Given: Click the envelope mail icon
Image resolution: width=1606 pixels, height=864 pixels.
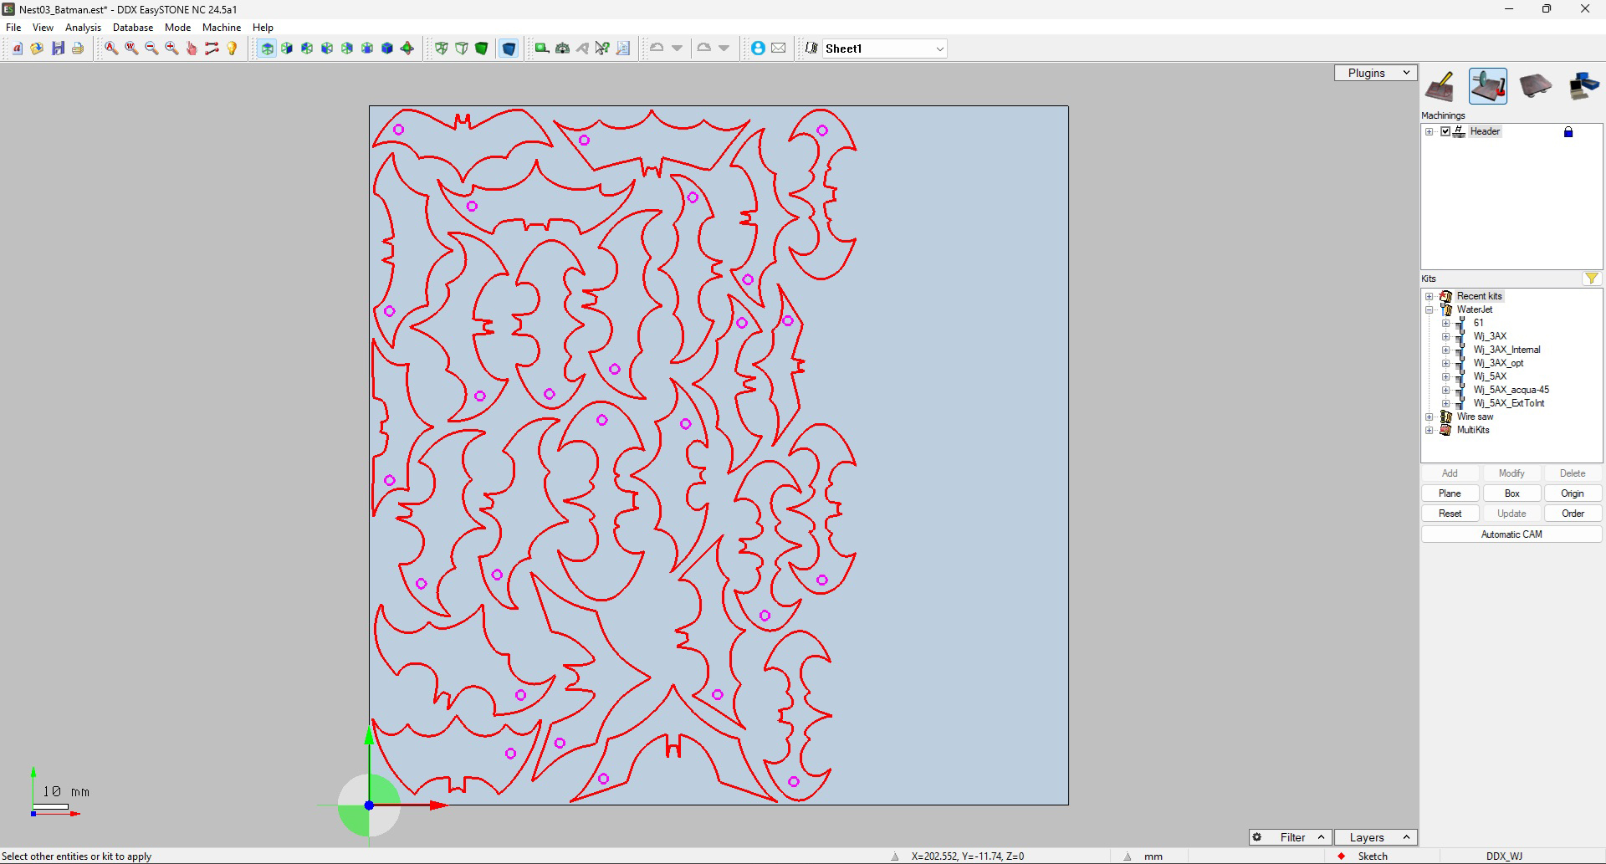Looking at the screenshot, I should (778, 49).
